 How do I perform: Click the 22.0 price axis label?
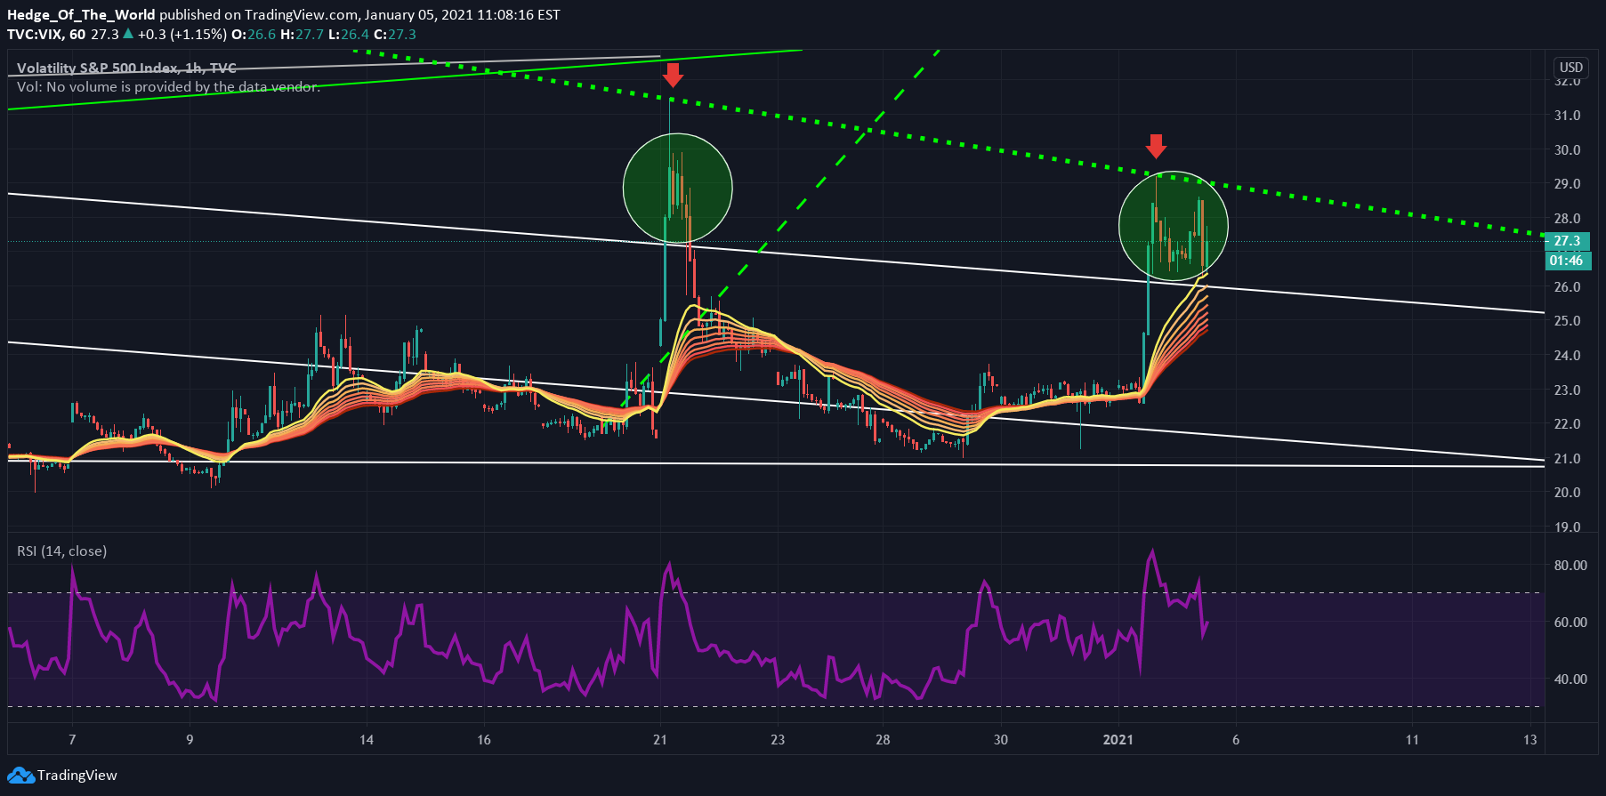(1568, 424)
